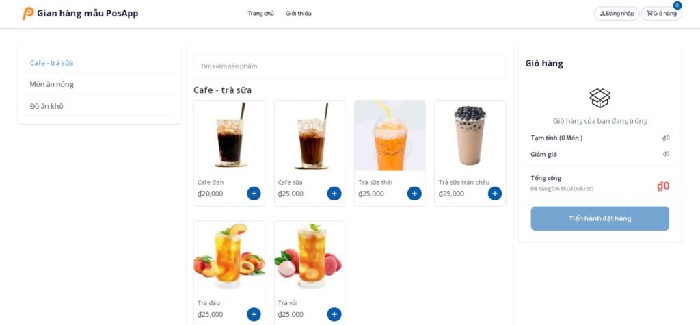Click the Tìm kiếm sản phẩm search field

click(349, 66)
